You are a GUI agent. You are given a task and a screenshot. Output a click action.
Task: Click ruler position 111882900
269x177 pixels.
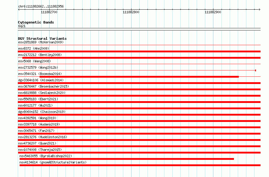(213, 12)
